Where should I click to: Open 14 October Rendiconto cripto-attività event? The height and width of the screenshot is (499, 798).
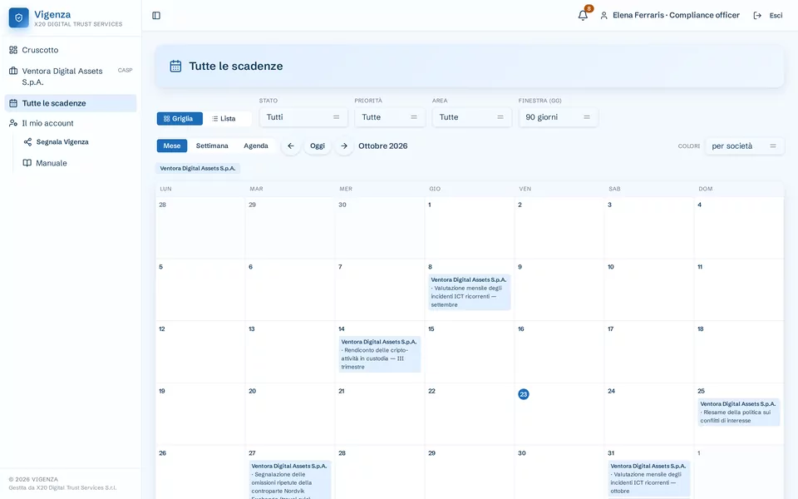tap(380, 354)
